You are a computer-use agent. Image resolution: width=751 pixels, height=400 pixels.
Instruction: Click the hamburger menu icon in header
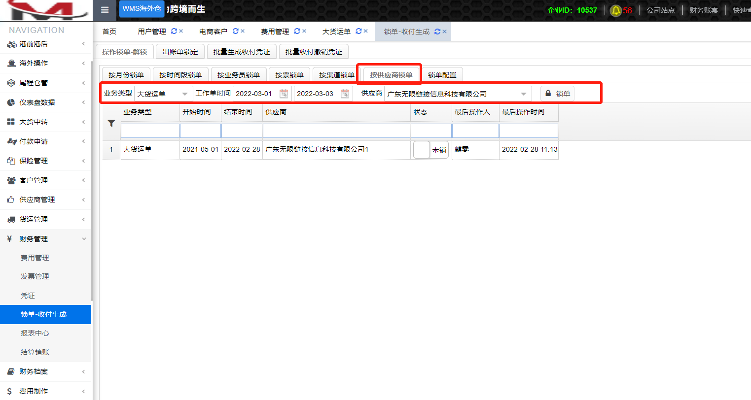pos(105,10)
